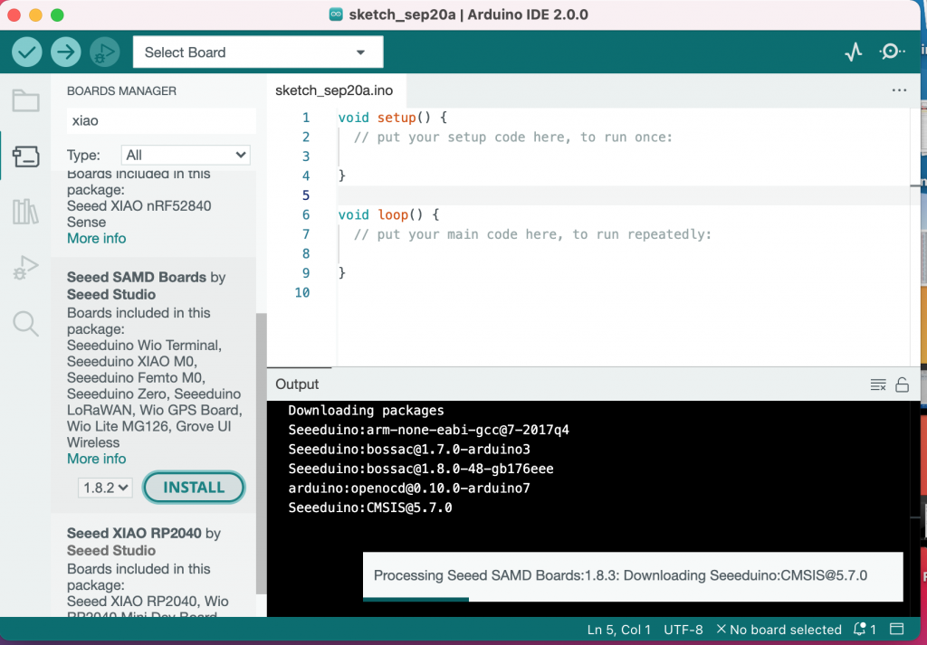Click the Downloading packages output line
The height and width of the screenshot is (645, 927).
(x=366, y=411)
